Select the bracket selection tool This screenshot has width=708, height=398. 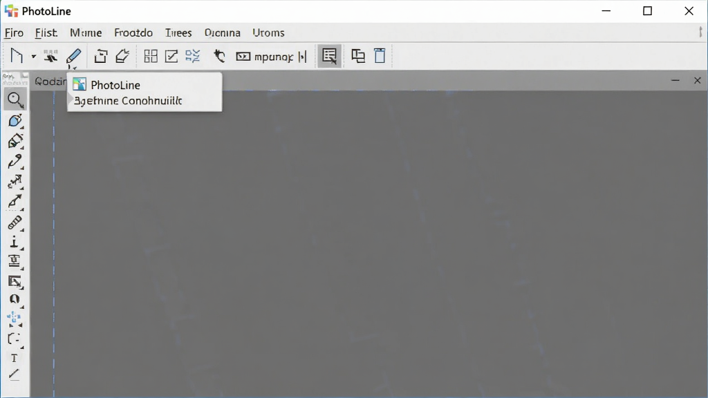click(x=14, y=339)
